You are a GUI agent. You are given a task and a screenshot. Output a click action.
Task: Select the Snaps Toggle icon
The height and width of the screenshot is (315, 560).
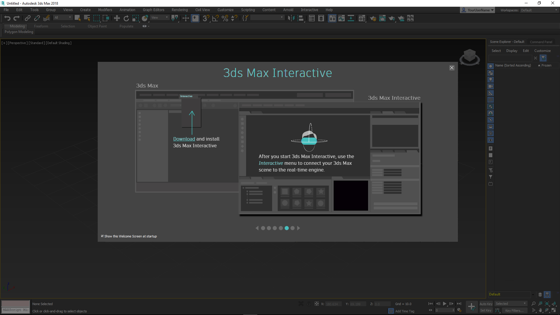click(205, 18)
